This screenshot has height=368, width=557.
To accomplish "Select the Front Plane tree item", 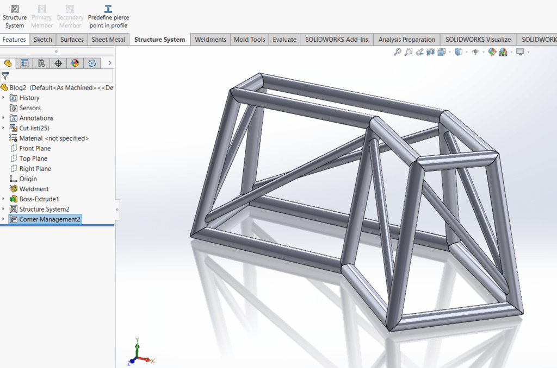I will point(35,148).
